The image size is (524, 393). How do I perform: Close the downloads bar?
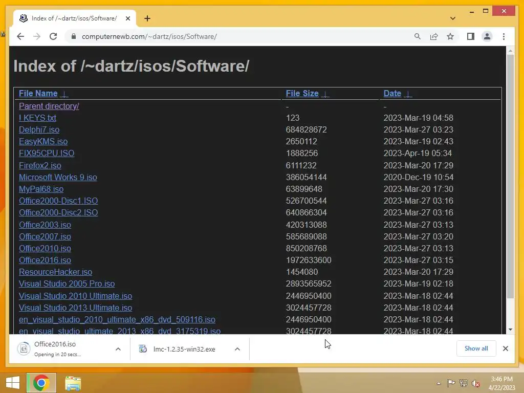pyautogui.click(x=505, y=348)
